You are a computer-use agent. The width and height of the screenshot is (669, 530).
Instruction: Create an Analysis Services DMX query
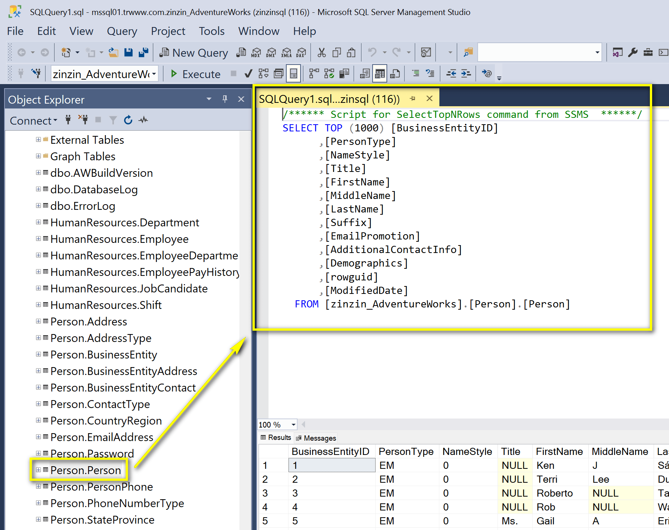(271, 53)
